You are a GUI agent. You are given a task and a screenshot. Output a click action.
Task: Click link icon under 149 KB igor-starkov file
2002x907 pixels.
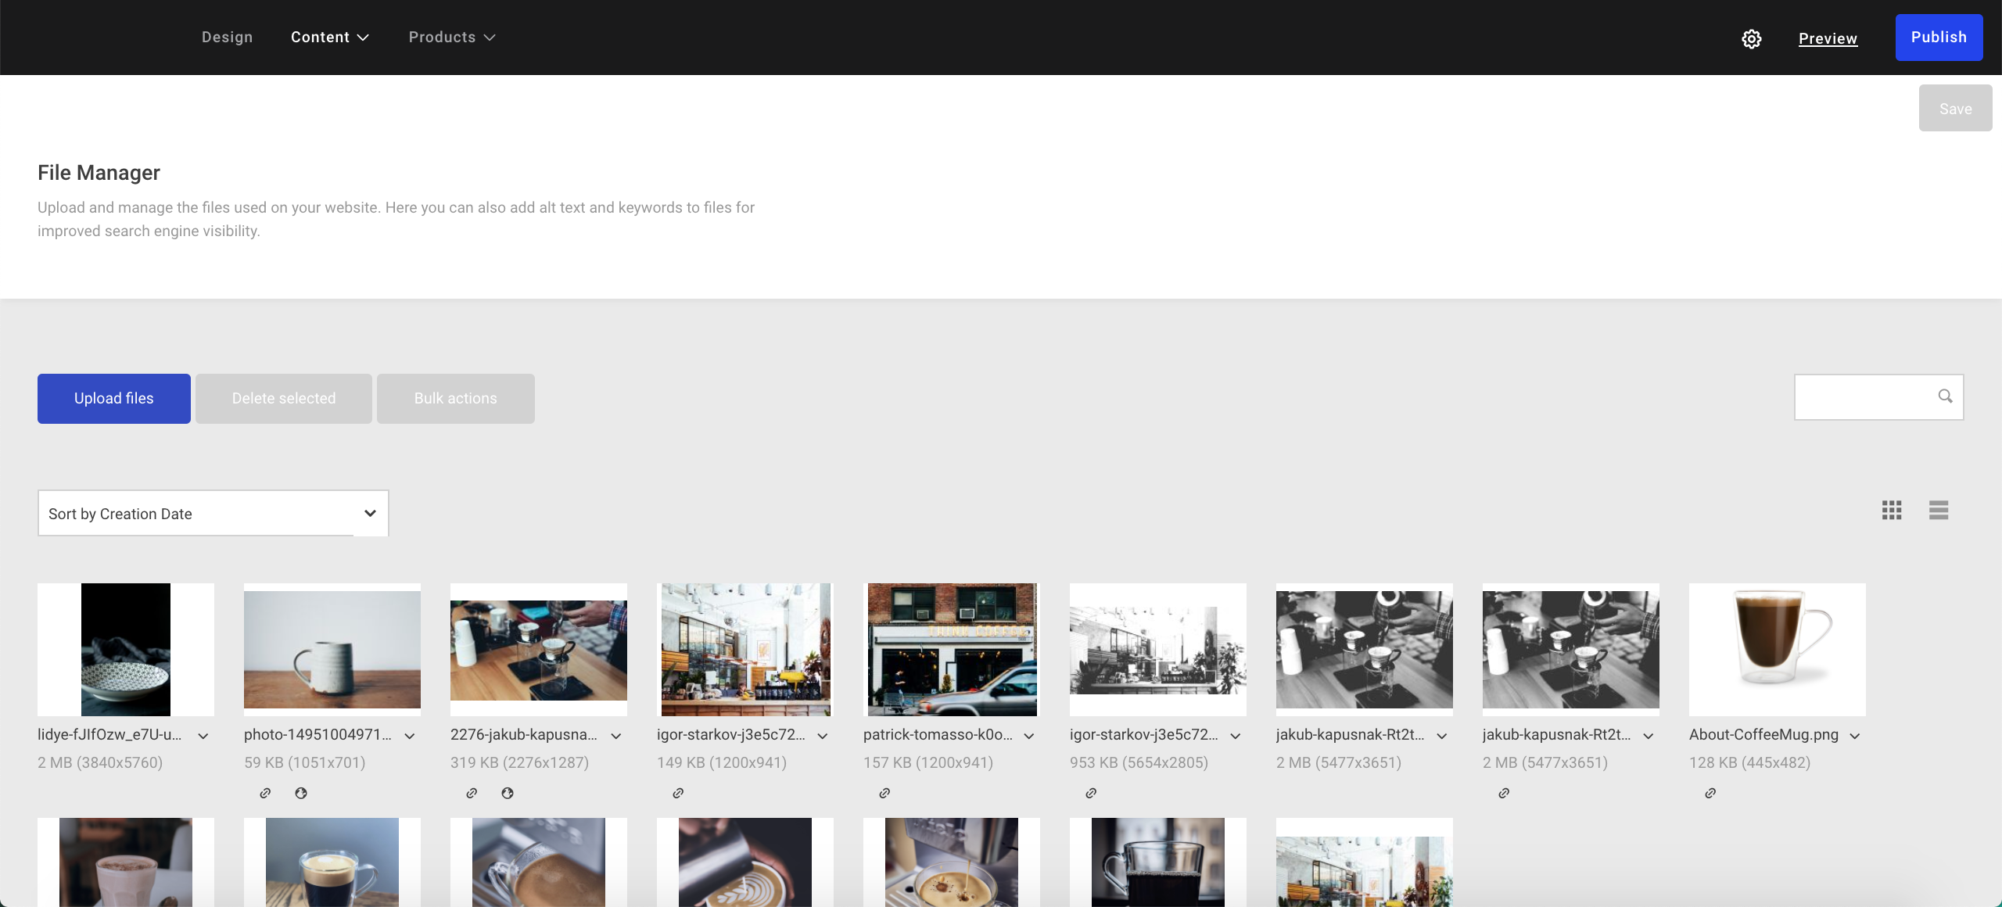[x=678, y=793]
